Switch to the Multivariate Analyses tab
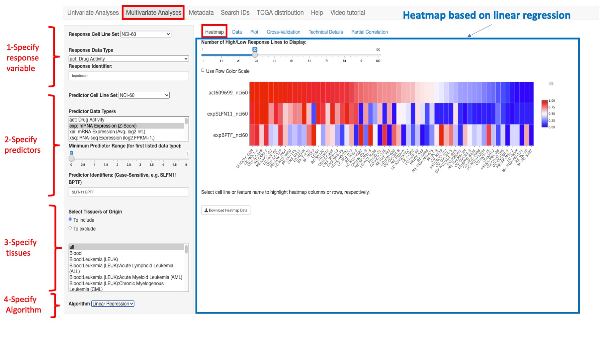This screenshot has width=602, height=338. 153,12
